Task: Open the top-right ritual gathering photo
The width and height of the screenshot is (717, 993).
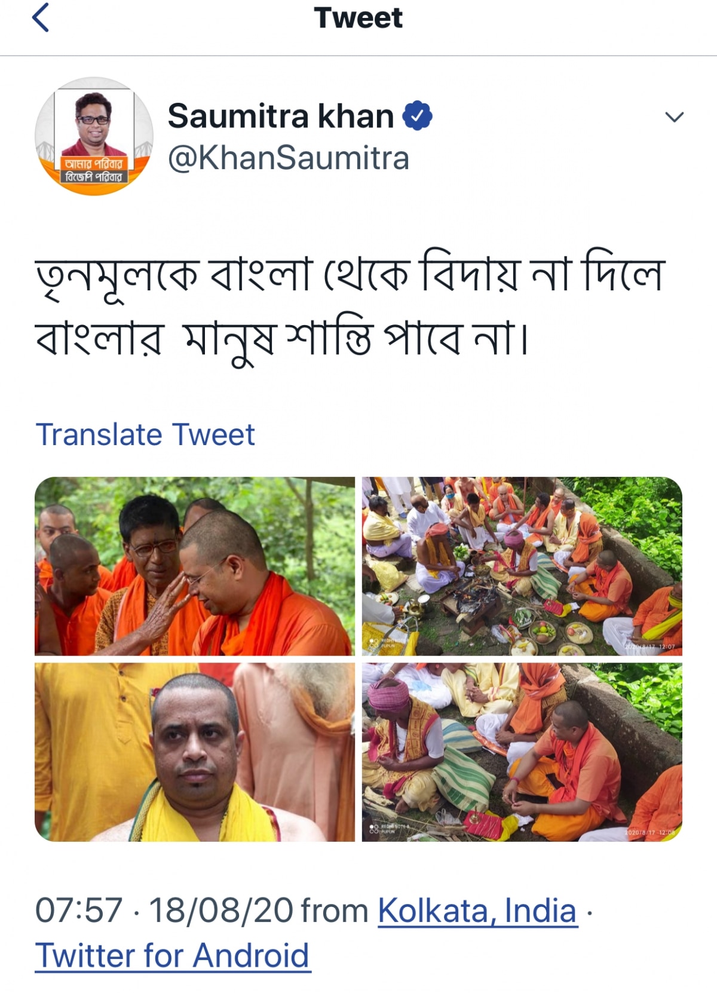Action: tap(522, 566)
